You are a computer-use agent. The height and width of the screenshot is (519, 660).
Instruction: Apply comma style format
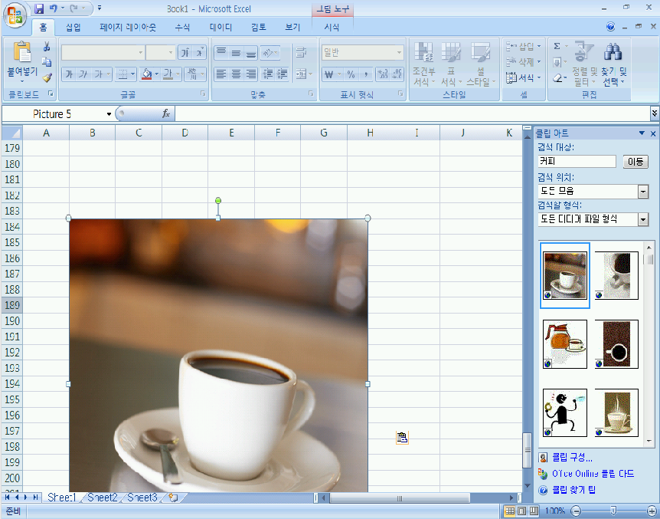click(x=366, y=74)
